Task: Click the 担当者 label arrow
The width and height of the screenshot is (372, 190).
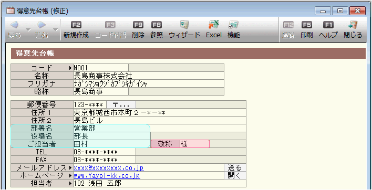Action: coord(70,183)
